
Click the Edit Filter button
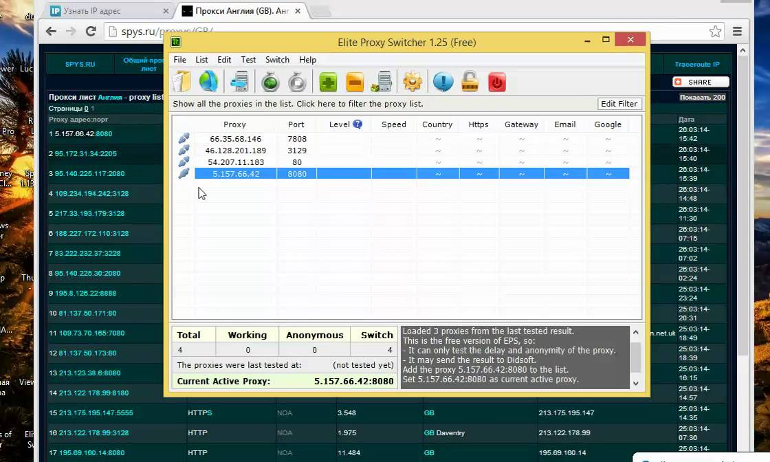pos(619,104)
